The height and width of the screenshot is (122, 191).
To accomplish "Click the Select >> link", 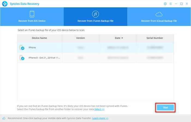I will [x=99, y=109].
